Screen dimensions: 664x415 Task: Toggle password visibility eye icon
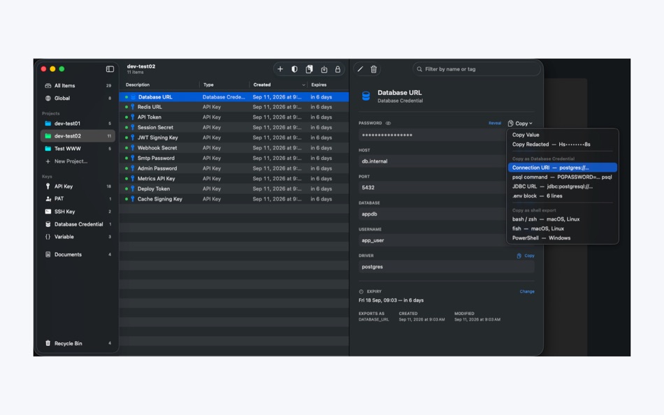pos(388,123)
